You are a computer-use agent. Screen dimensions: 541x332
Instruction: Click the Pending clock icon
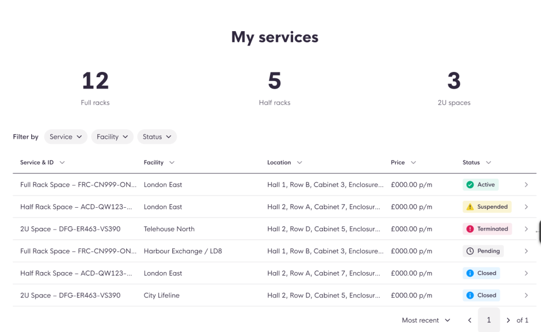pos(470,251)
